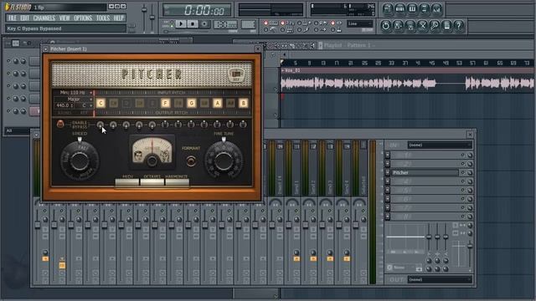Open the Help menu
Screen dimensions: 536x301
(118, 18)
